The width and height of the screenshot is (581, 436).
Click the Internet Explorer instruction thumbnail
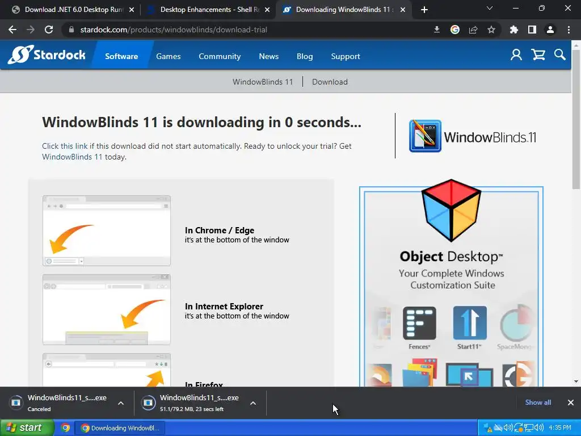point(107,309)
